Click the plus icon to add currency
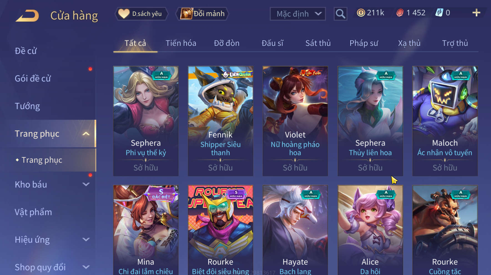This screenshot has width=491, height=275. [476, 13]
